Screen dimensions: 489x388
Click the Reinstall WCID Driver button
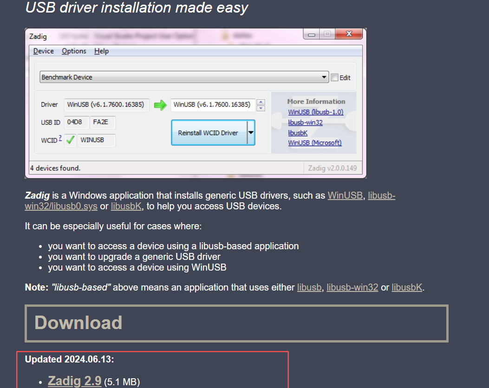[209, 133]
